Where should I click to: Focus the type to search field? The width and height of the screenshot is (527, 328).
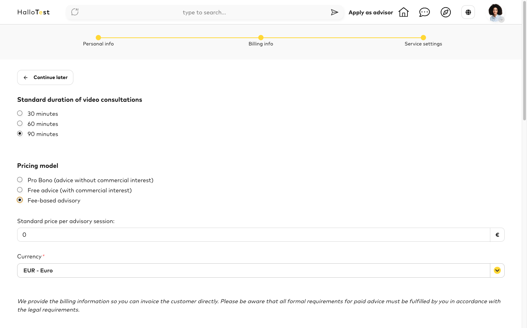[204, 12]
